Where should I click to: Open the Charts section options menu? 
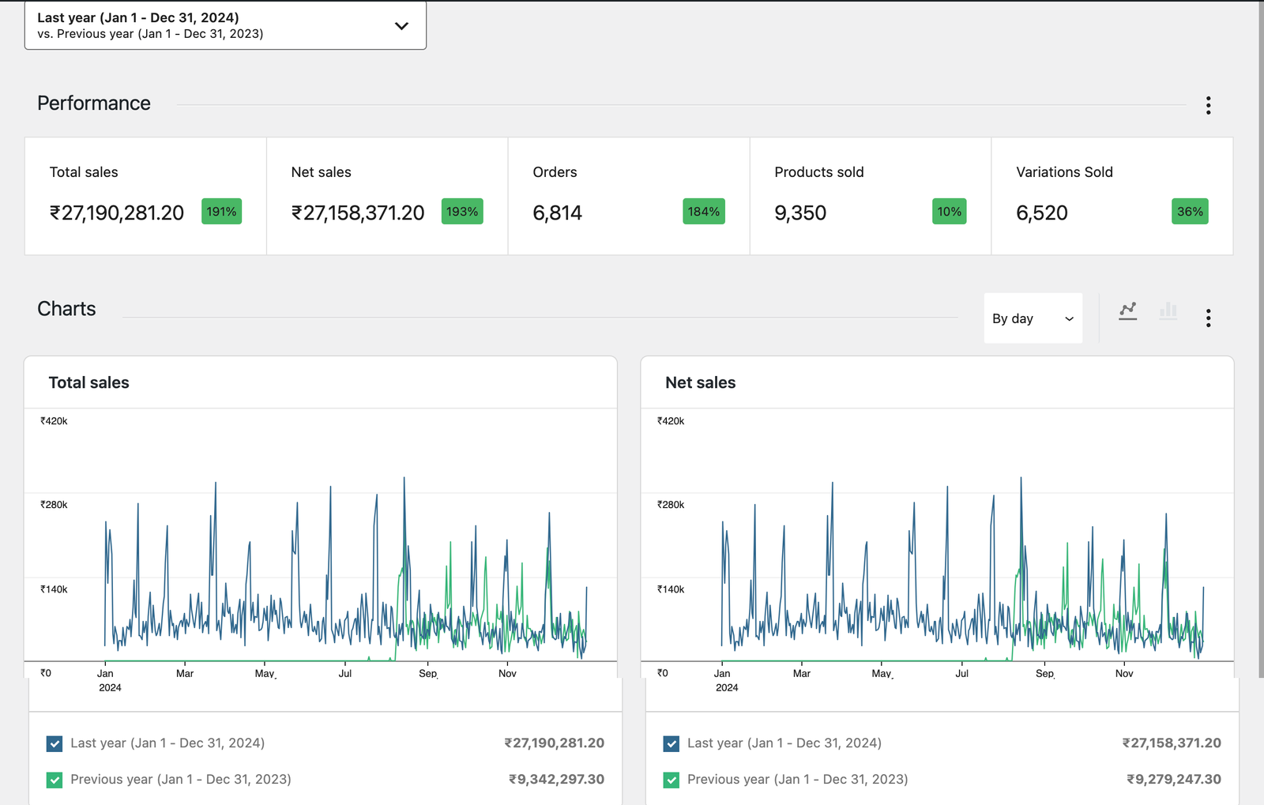tap(1208, 318)
